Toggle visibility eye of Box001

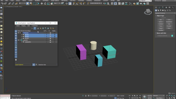click(x=22, y=35)
